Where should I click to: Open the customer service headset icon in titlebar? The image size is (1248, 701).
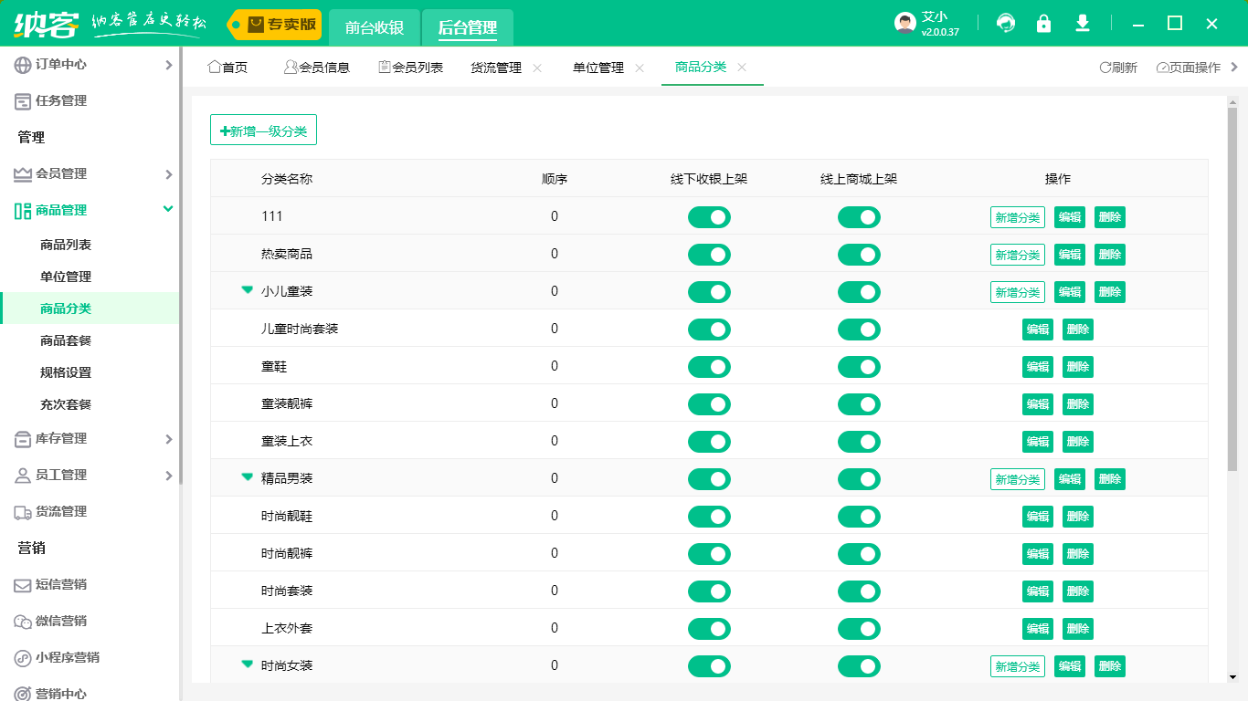(x=1006, y=24)
